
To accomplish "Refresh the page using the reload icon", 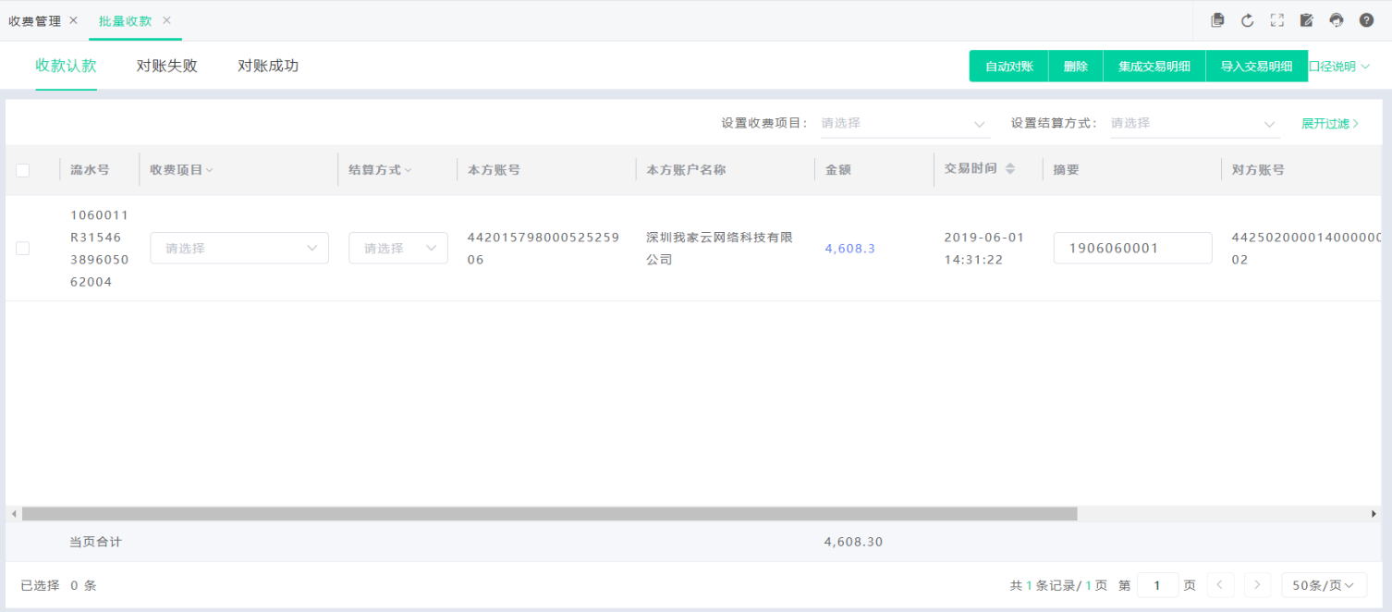I will coord(1247,20).
